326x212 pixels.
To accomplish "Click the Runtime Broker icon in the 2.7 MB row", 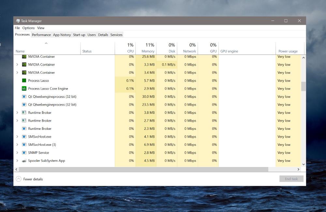I will click(24, 120).
